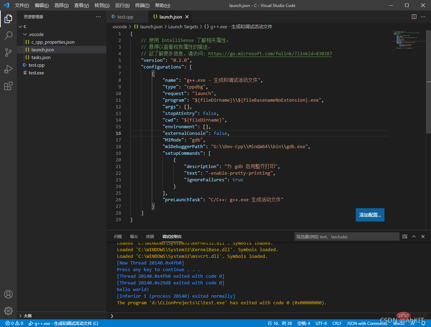Viewport: 431px width, 327px height.
Task: Open the Extensions view
Action: [8, 86]
